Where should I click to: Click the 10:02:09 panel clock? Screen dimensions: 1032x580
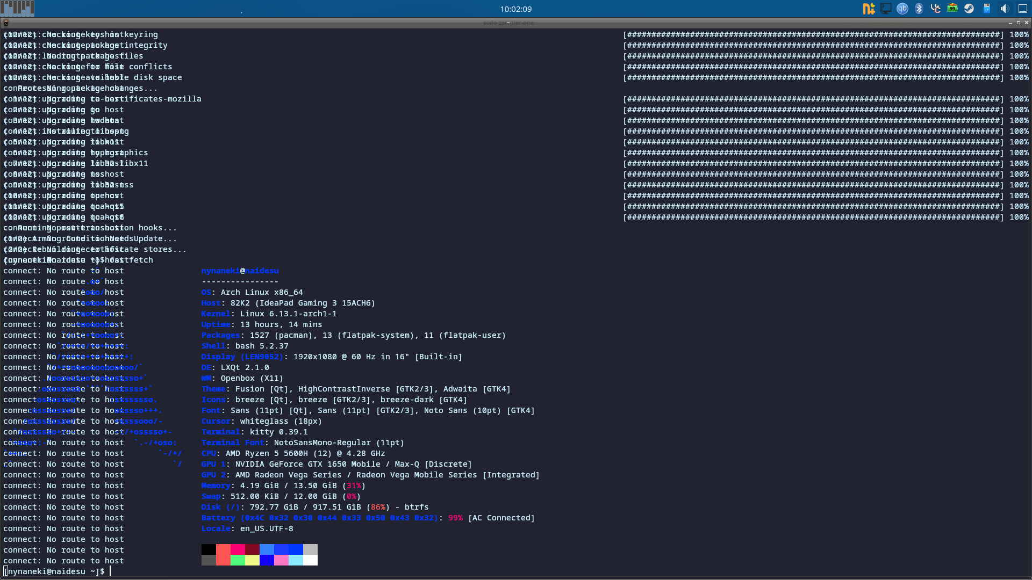tap(515, 9)
